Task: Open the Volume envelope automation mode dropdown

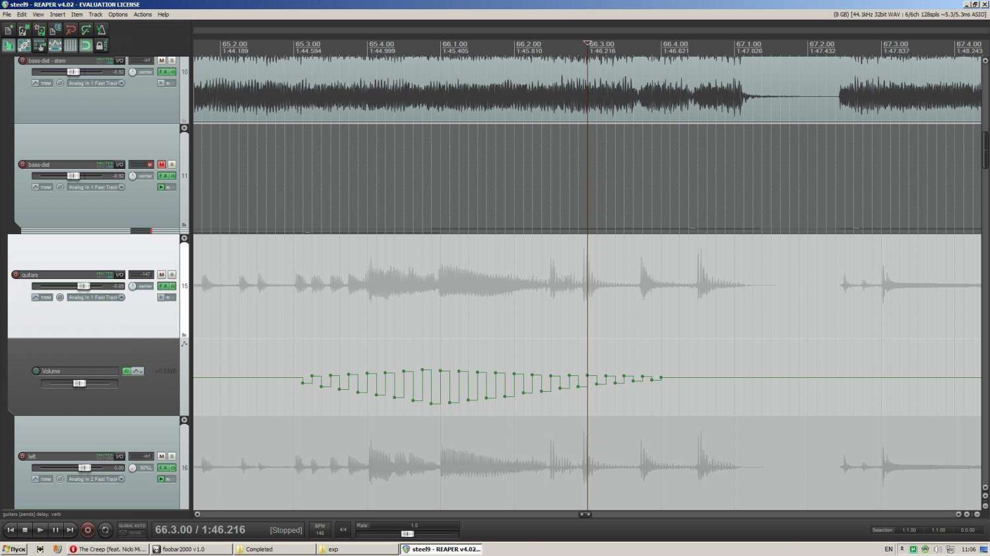Action: point(137,371)
